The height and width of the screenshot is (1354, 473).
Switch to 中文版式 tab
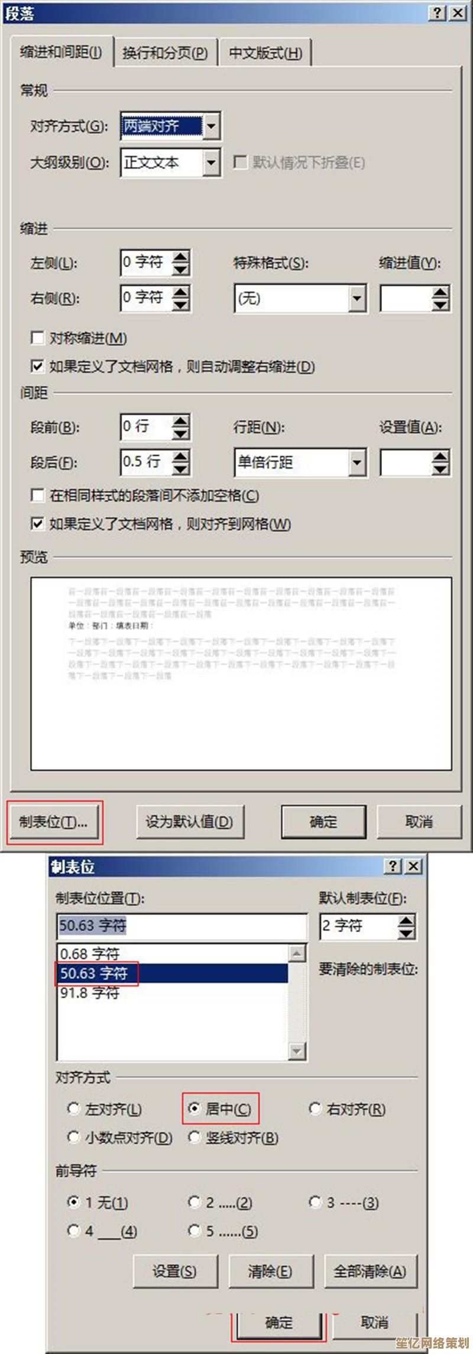[265, 53]
